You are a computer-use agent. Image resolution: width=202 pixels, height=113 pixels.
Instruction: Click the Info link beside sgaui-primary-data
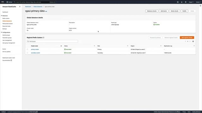[x=46, y=11]
